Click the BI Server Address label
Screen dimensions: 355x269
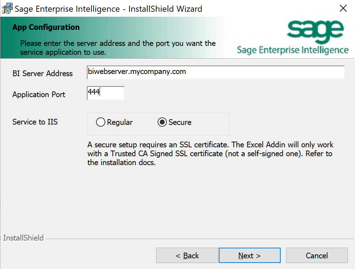coord(42,74)
